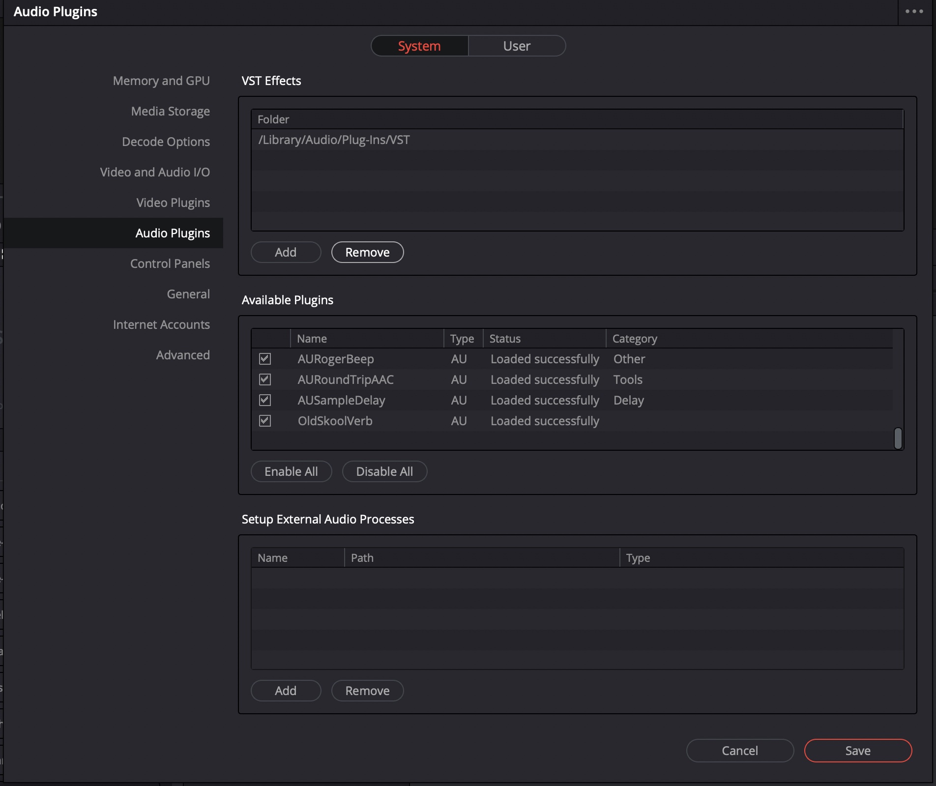Viewport: 936px width, 786px height.
Task: Select the AURogerBeep plugin name
Action: tap(336, 359)
